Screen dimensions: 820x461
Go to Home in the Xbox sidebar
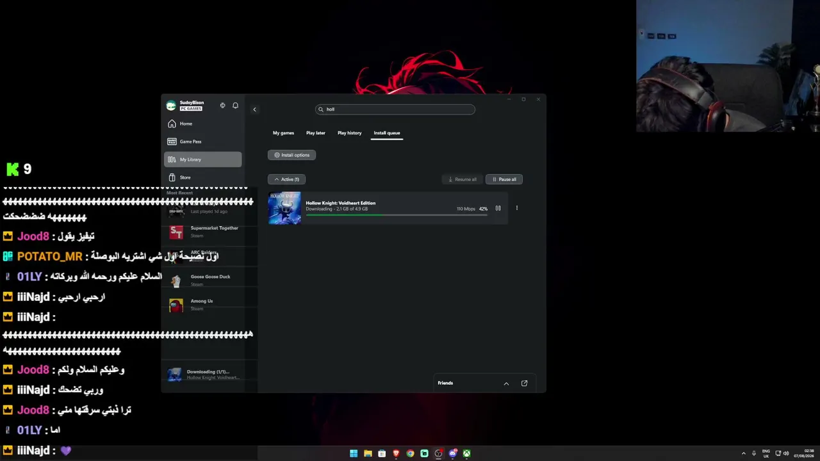coord(203,124)
